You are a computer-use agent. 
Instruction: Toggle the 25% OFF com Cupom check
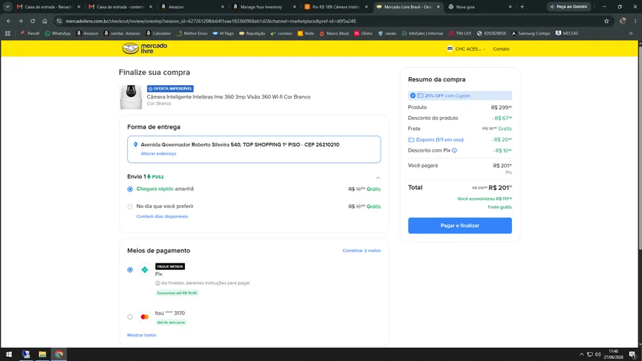click(413, 95)
